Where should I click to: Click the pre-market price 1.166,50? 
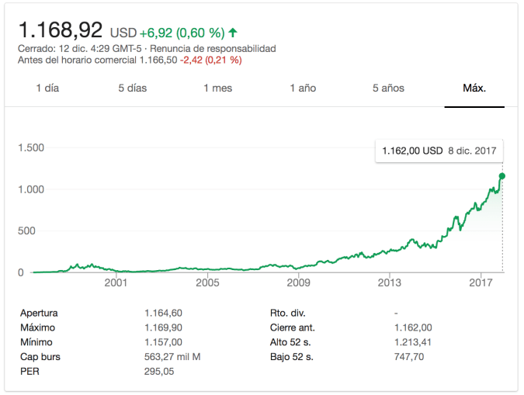(158, 61)
